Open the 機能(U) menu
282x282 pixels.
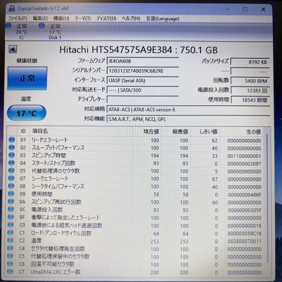pos(61,18)
